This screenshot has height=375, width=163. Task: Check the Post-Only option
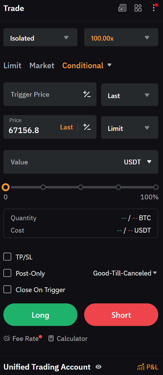point(7,273)
